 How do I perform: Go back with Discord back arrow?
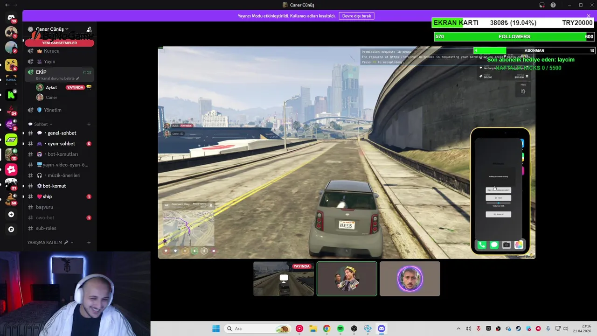[7, 5]
